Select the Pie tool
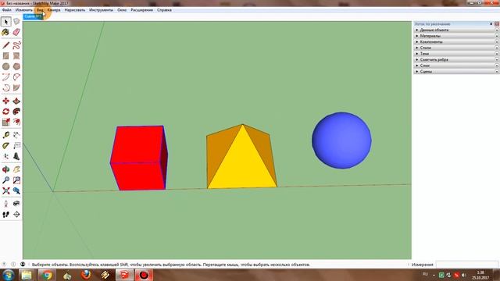The height and width of the screenshot is (281, 500). click(x=16, y=87)
